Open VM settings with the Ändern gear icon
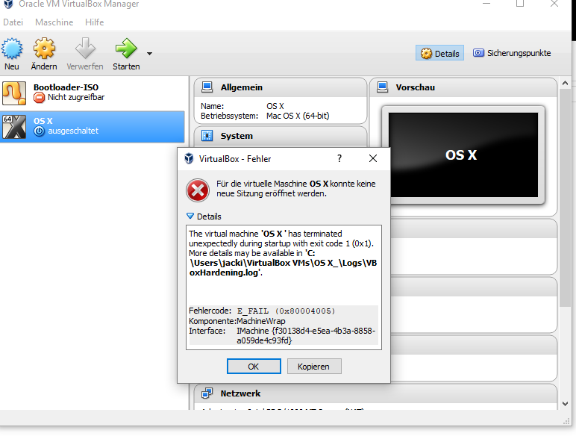 [x=44, y=49]
